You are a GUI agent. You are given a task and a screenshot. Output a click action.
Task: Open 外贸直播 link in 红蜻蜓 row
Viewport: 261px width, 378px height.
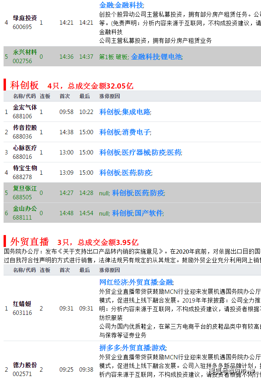click(x=143, y=282)
